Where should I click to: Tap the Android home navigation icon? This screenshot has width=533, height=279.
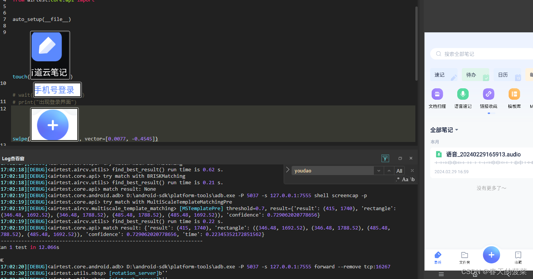point(475,274)
